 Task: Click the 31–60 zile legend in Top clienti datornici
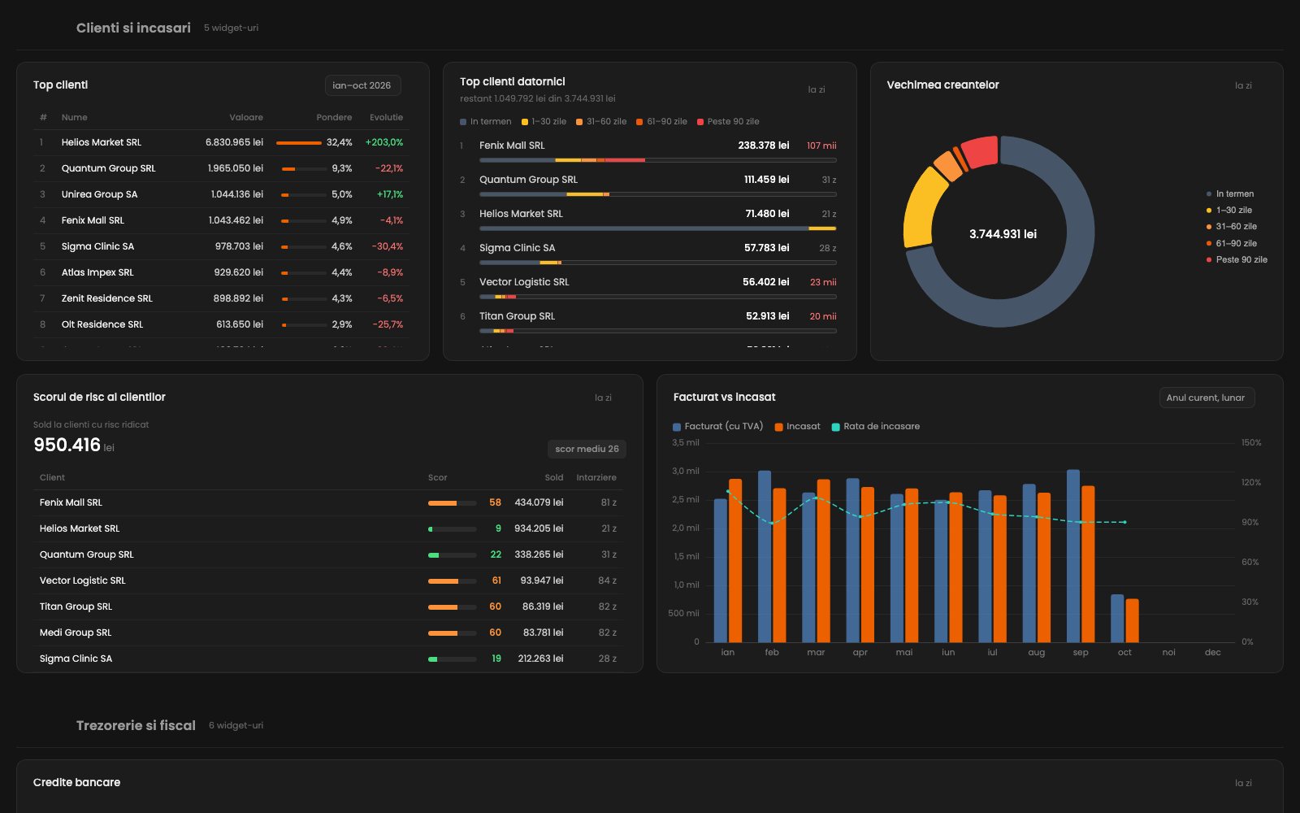[x=601, y=122]
